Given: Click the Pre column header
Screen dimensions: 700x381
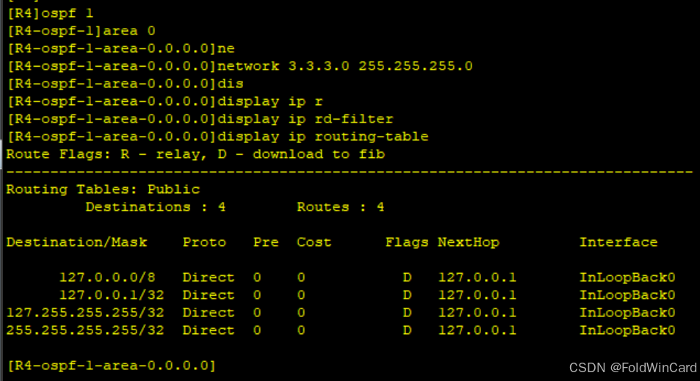Looking at the screenshot, I should point(266,242).
